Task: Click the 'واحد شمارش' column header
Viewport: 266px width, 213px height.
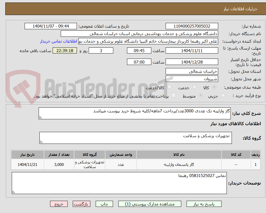Action: 121,155
